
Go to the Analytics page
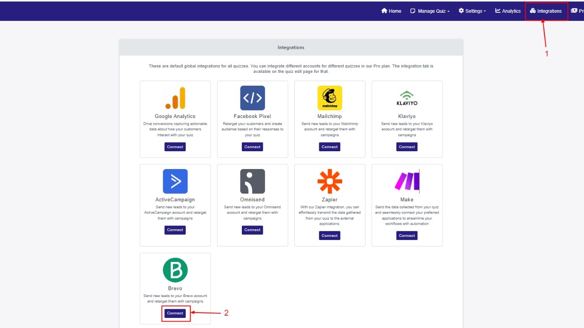click(508, 11)
